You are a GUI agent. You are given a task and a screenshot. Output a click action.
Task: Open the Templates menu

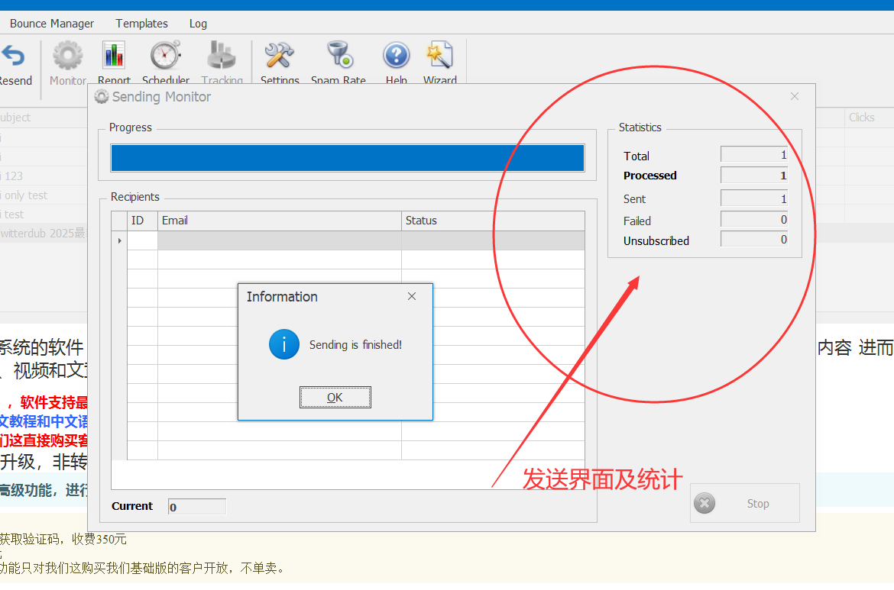(x=141, y=24)
